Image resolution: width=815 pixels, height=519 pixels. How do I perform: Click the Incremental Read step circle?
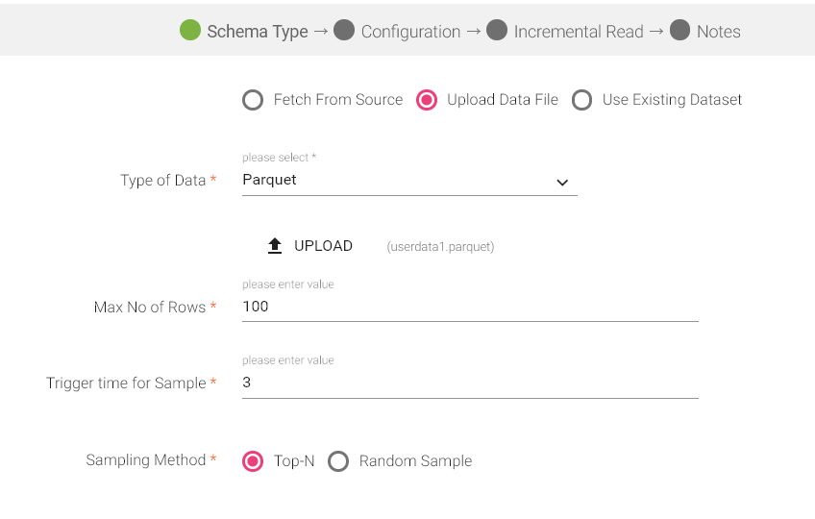[497, 31]
